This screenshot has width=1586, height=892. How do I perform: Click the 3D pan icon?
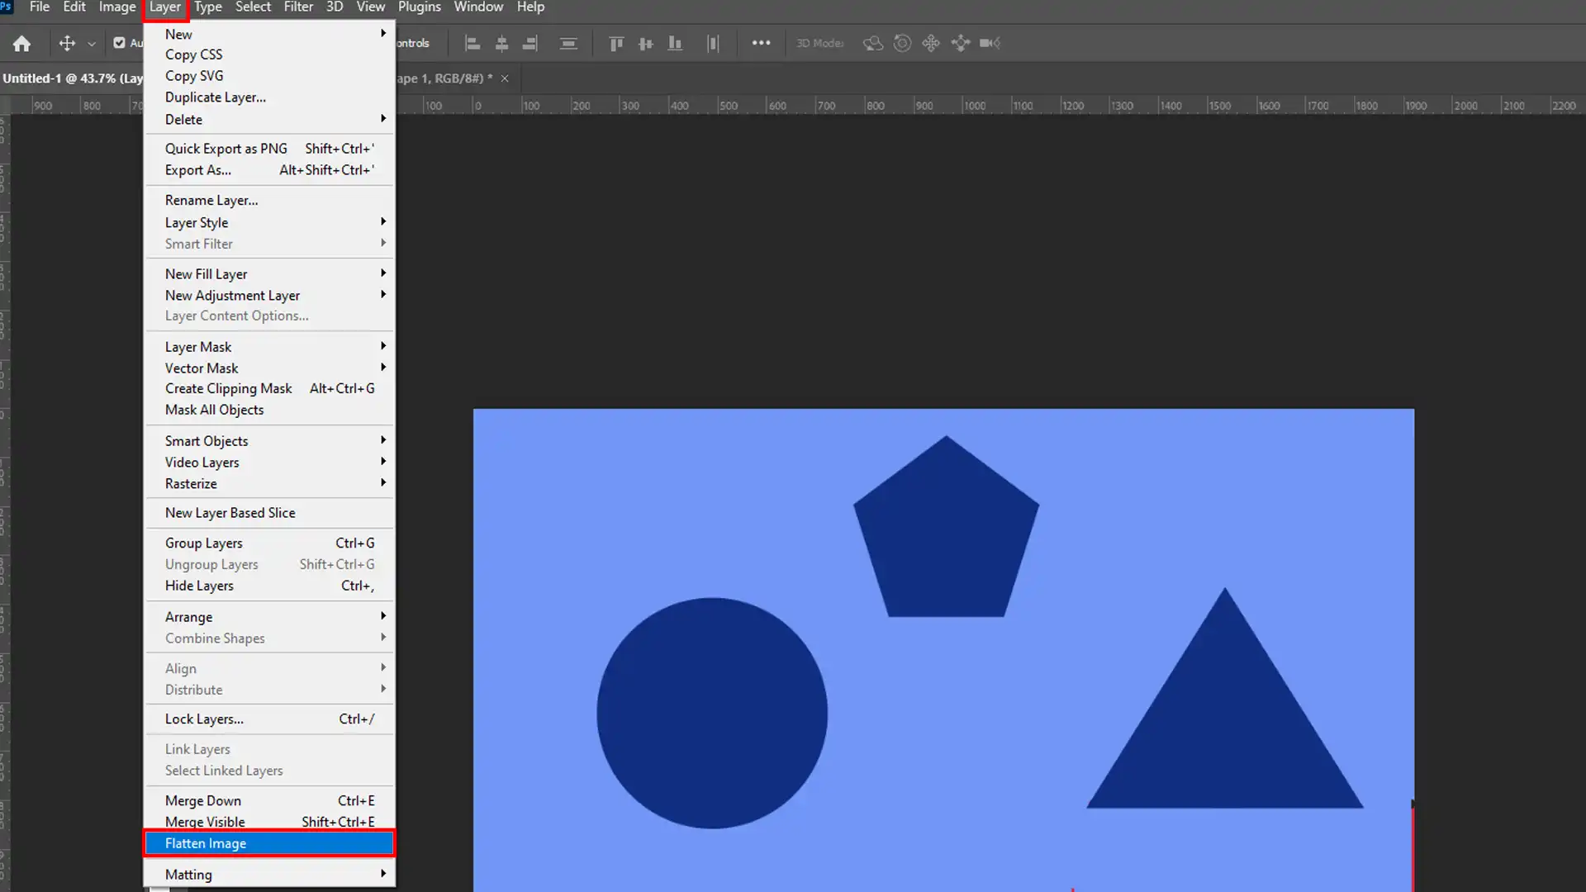931,43
